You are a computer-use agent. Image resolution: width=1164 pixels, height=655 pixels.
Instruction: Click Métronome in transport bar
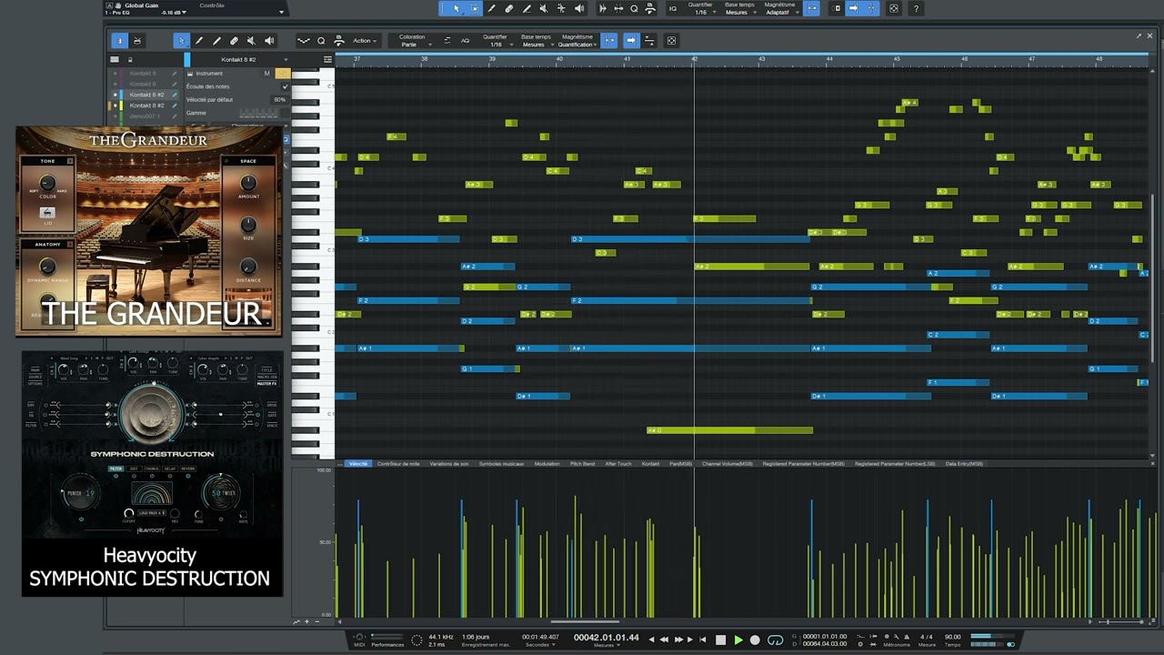click(897, 644)
